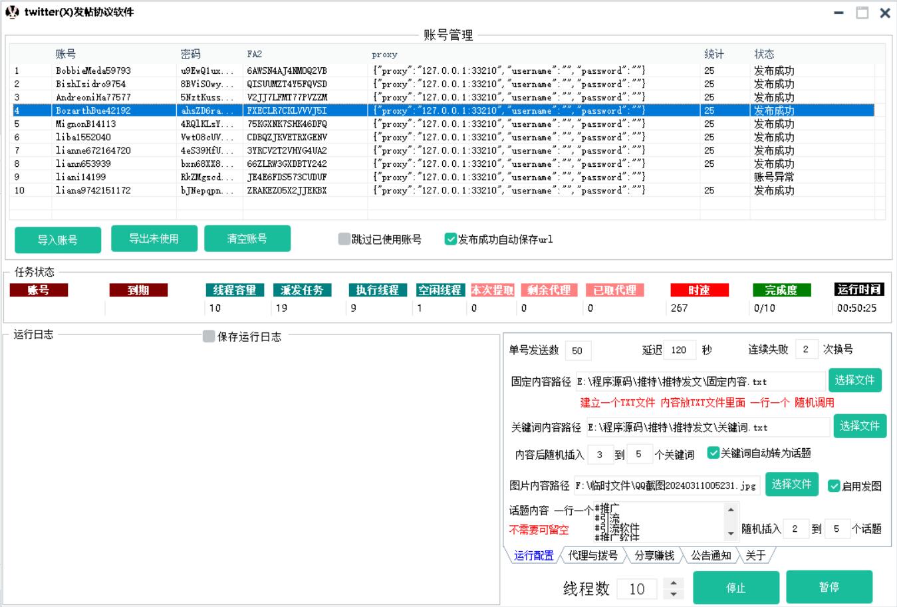Viewport: 897px width, 607px height.
Task: Enable 跳过已使用账号 checkbox
Action: (x=344, y=239)
